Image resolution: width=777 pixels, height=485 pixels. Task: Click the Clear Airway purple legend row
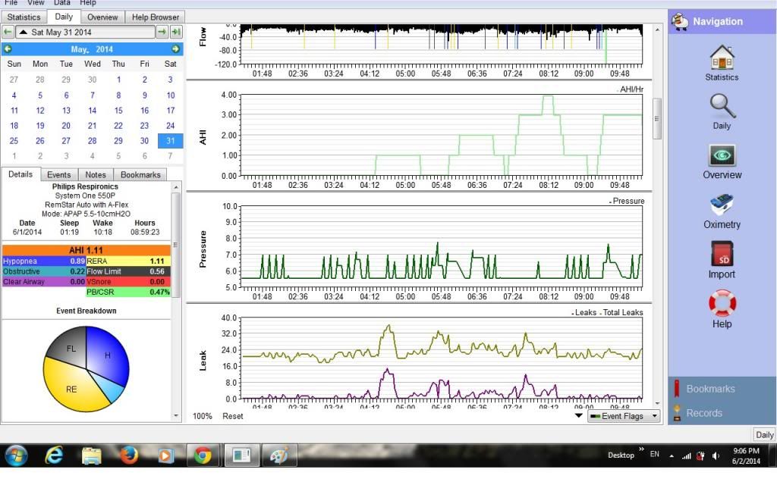click(44, 282)
